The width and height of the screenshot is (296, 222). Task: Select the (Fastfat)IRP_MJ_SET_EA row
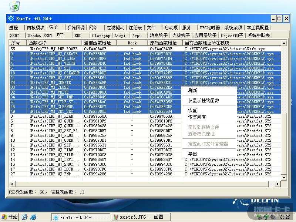[x=145, y=131]
